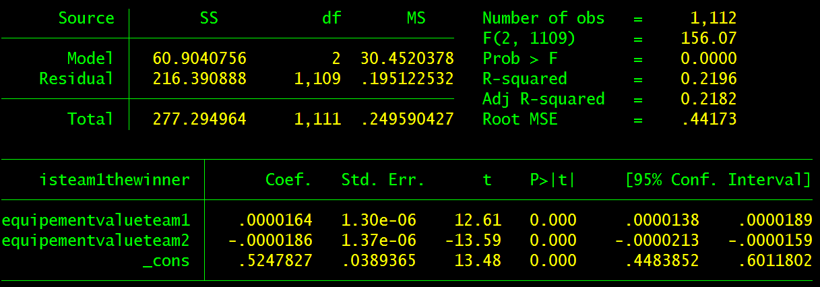The width and height of the screenshot is (820, 287).
Task: Click the P>|t| column header
Action: (553, 180)
